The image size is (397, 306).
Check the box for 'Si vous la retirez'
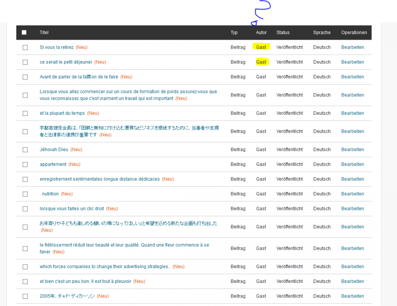[25, 47]
